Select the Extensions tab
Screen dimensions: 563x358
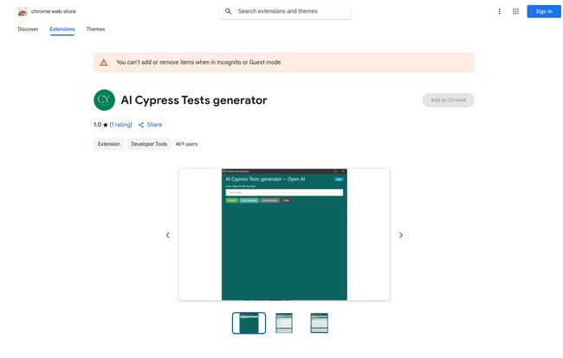pyautogui.click(x=62, y=29)
